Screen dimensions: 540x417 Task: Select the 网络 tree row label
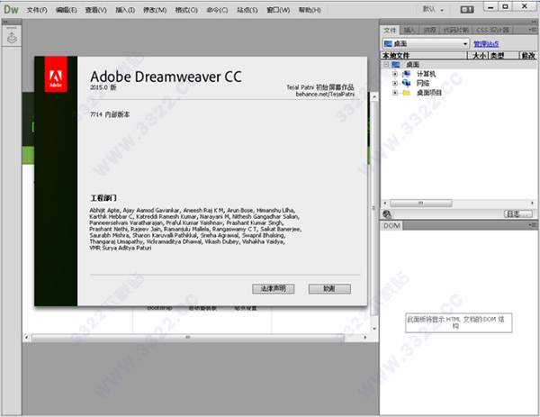[423, 83]
